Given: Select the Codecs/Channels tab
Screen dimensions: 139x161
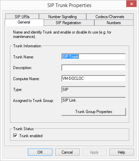Looking at the screenshot, I should [110, 17].
